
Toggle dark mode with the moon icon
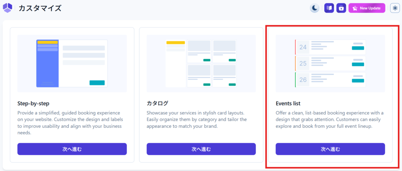click(x=314, y=8)
